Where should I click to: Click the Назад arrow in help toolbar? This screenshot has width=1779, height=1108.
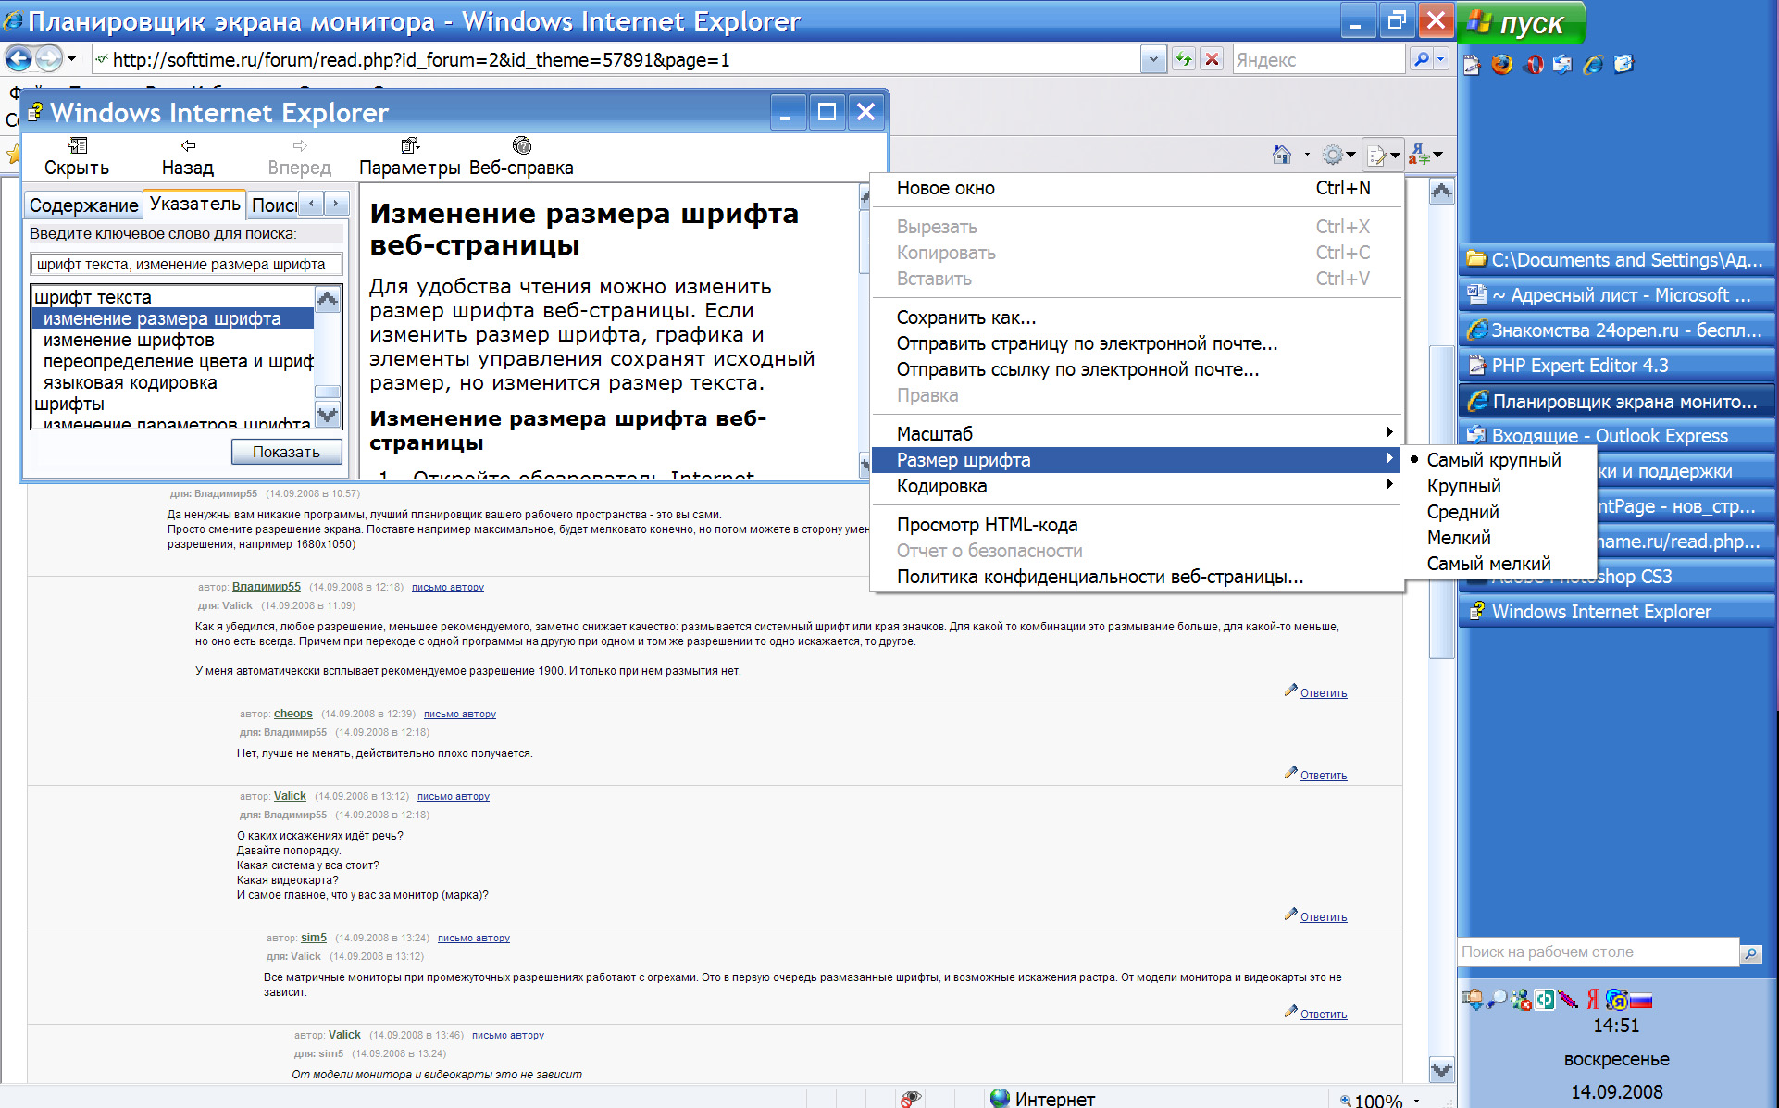coord(188,145)
